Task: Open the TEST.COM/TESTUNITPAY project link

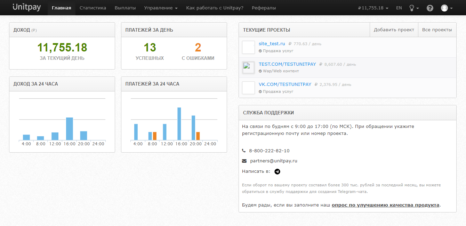Action: tap(287, 64)
